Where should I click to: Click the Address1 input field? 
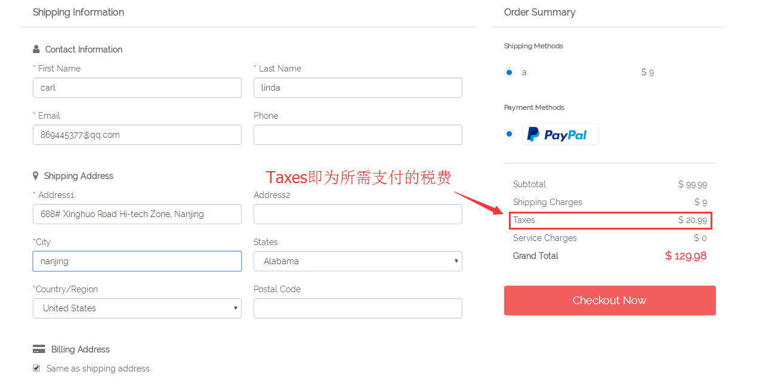(137, 214)
